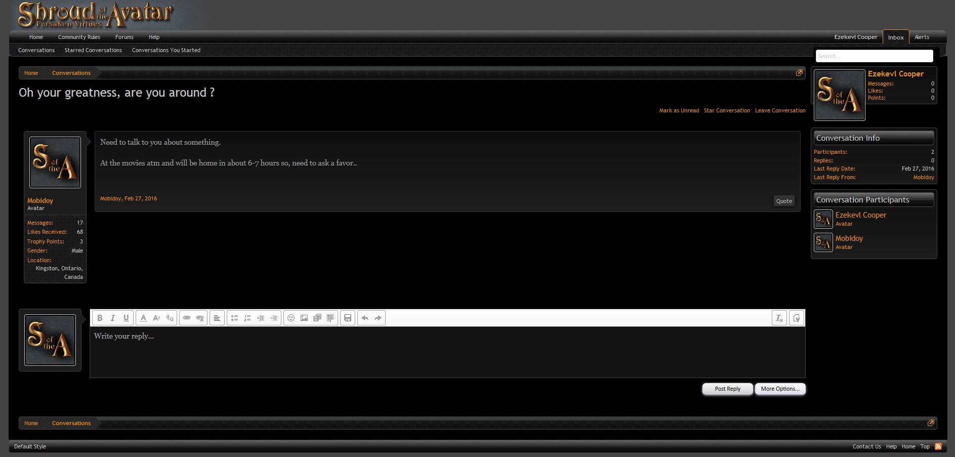The width and height of the screenshot is (955, 457).
Task: Insert an image with the picture icon
Action: point(304,318)
